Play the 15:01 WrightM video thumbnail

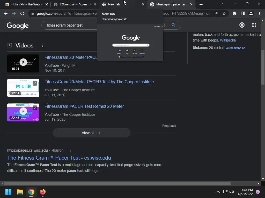pyautogui.click(x=23, y=63)
